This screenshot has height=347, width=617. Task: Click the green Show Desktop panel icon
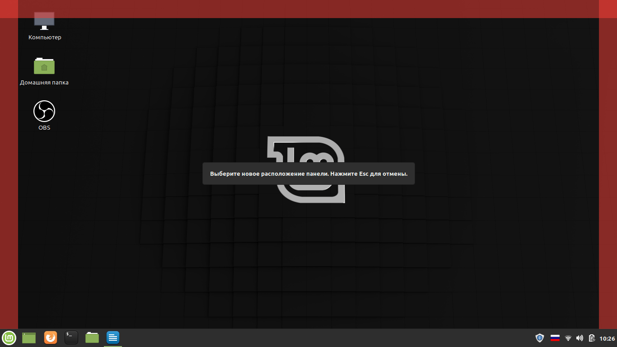point(29,338)
